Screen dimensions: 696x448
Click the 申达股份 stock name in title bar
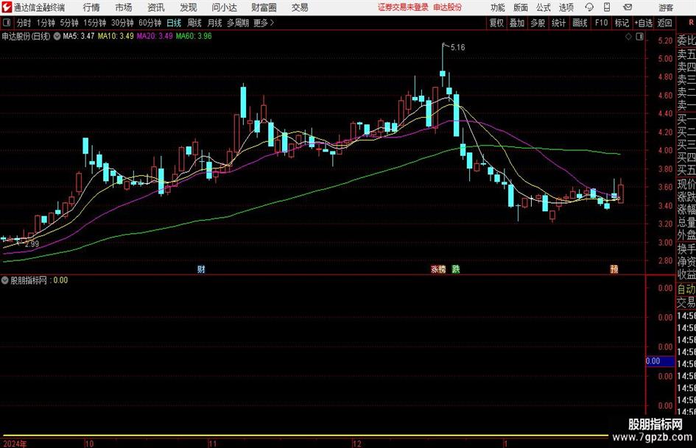[x=448, y=7]
